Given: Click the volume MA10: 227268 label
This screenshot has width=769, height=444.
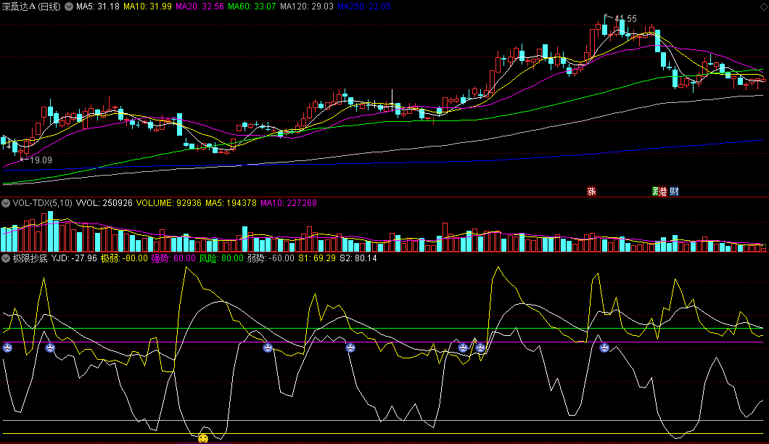Looking at the screenshot, I should pyautogui.click(x=289, y=203).
